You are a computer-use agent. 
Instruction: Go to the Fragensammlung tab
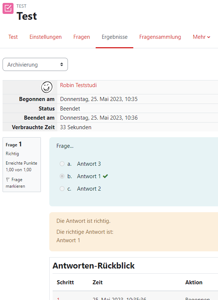tap(160, 37)
